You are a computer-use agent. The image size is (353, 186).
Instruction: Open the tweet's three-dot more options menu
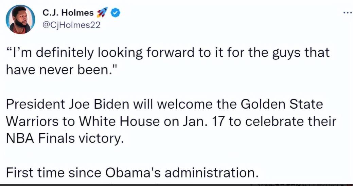point(348,13)
